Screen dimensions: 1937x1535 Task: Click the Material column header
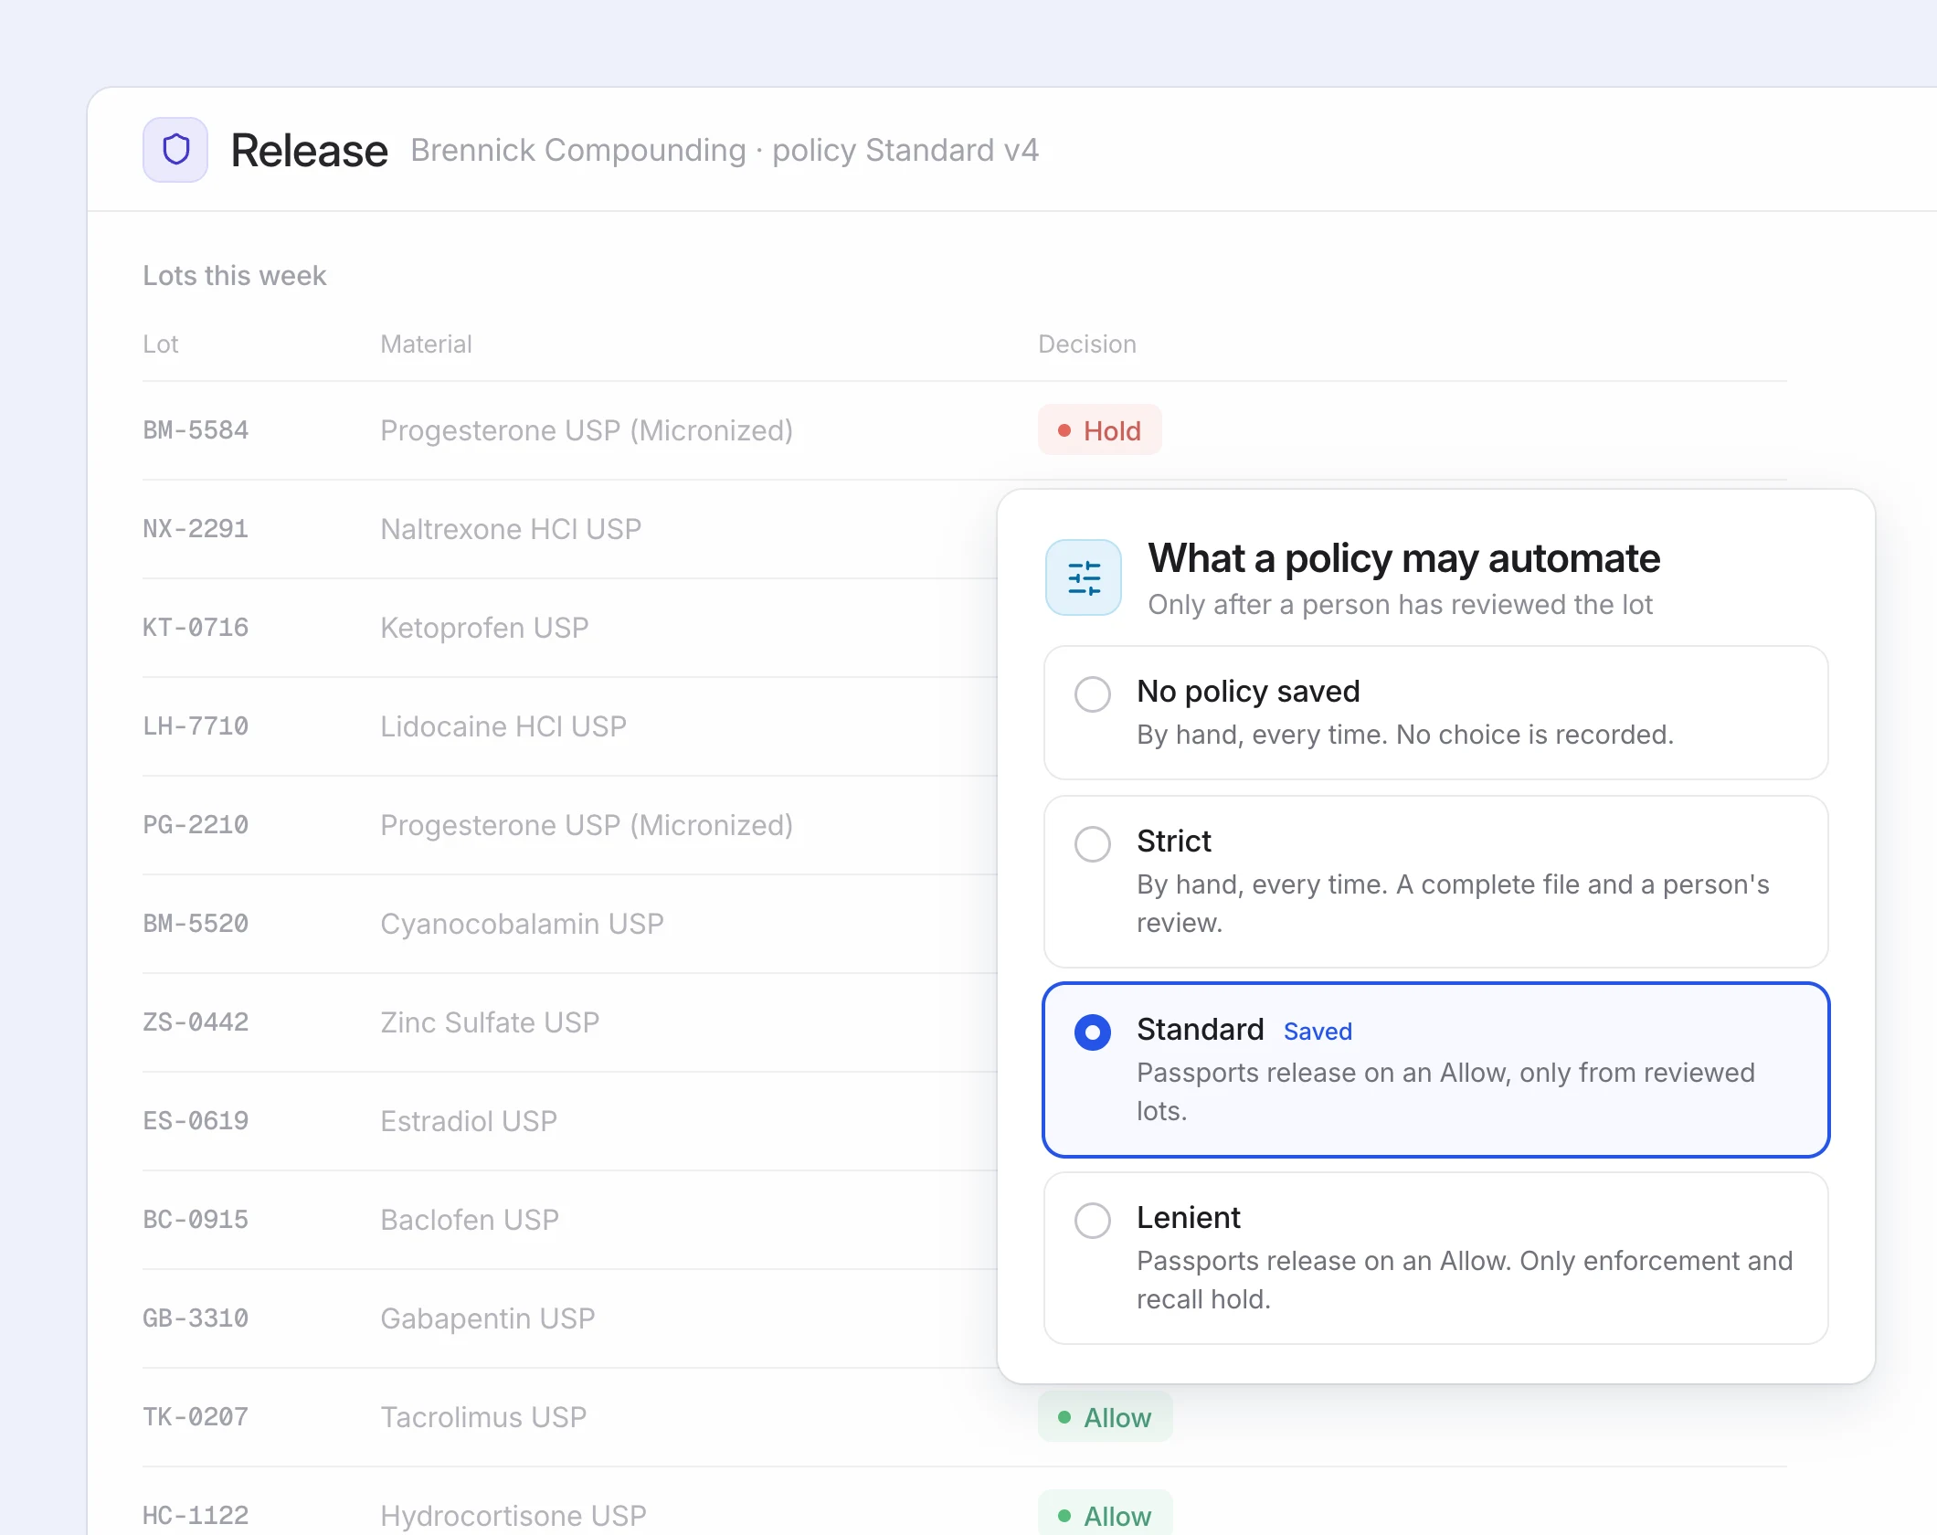[x=427, y=344]
